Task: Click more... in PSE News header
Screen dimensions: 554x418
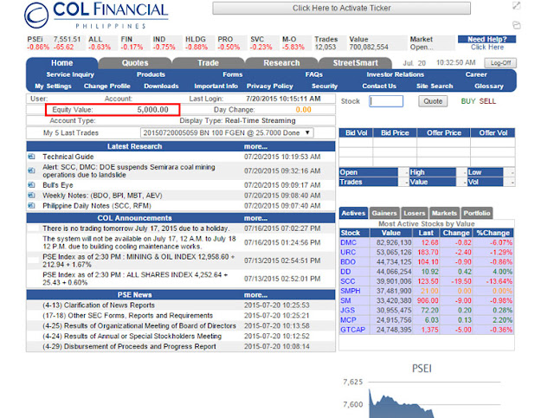Action: point(255,295)
